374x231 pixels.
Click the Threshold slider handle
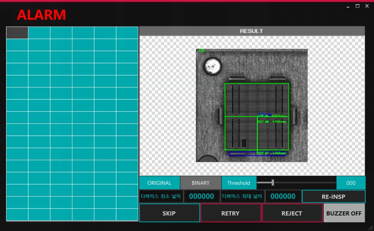273,183
